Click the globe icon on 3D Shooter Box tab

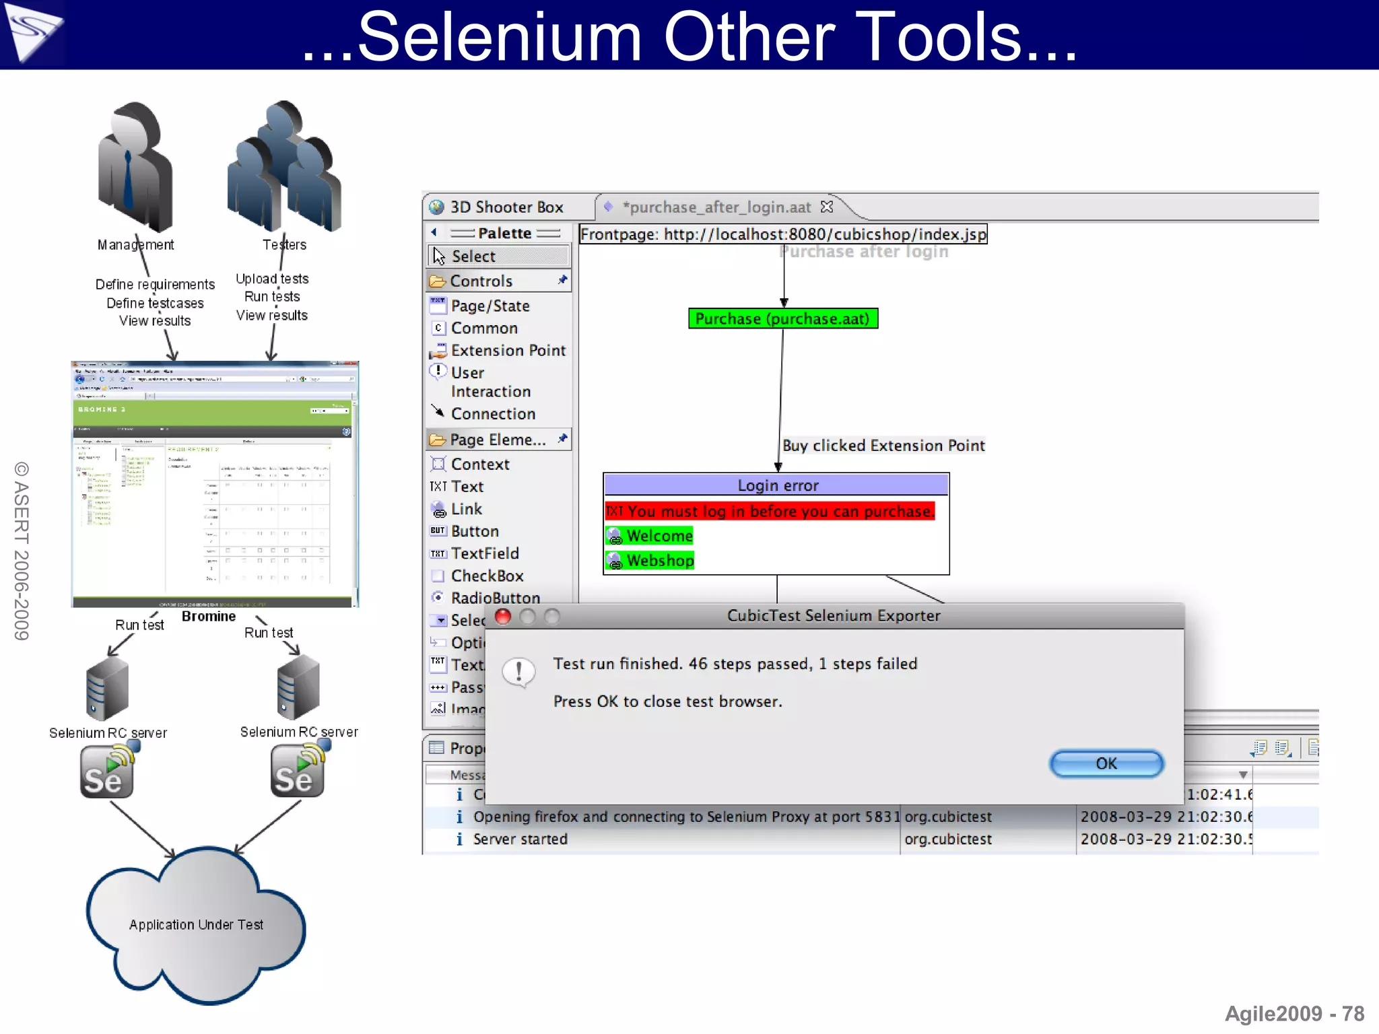(437, 207)
